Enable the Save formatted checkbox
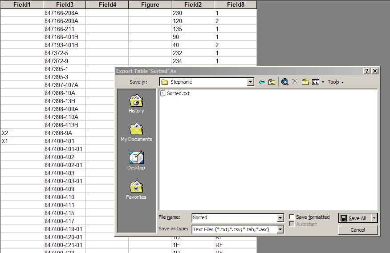The height and width of the screenshot is (253, 390). (x=292, y=217)
